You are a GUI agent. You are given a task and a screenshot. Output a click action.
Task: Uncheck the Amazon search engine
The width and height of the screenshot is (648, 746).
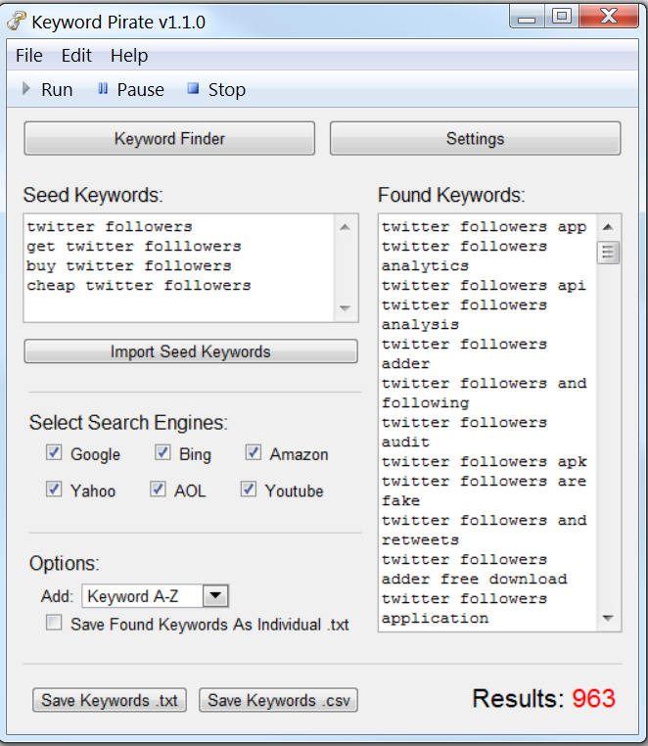click(254, 452)
